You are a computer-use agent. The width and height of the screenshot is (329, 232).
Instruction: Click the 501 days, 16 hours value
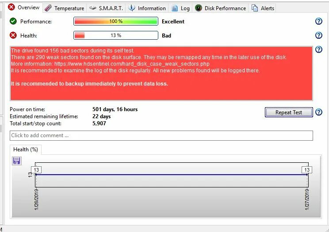tap(115, 109)
